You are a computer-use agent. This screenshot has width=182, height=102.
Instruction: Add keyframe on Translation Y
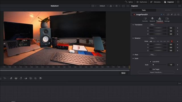click(177, 31)
